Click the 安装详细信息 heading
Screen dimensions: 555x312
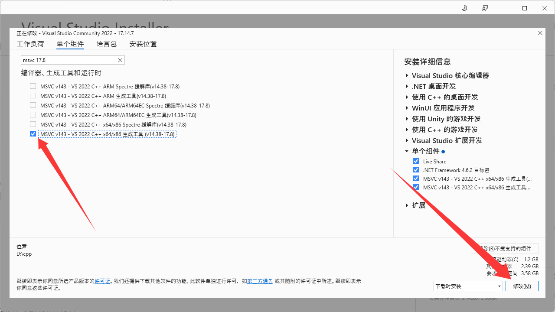[x=428, y=62]
